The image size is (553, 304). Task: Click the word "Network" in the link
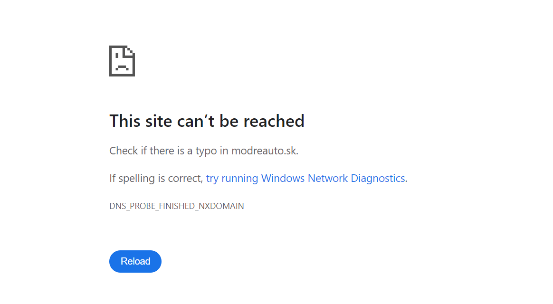(x=327, y=179)
